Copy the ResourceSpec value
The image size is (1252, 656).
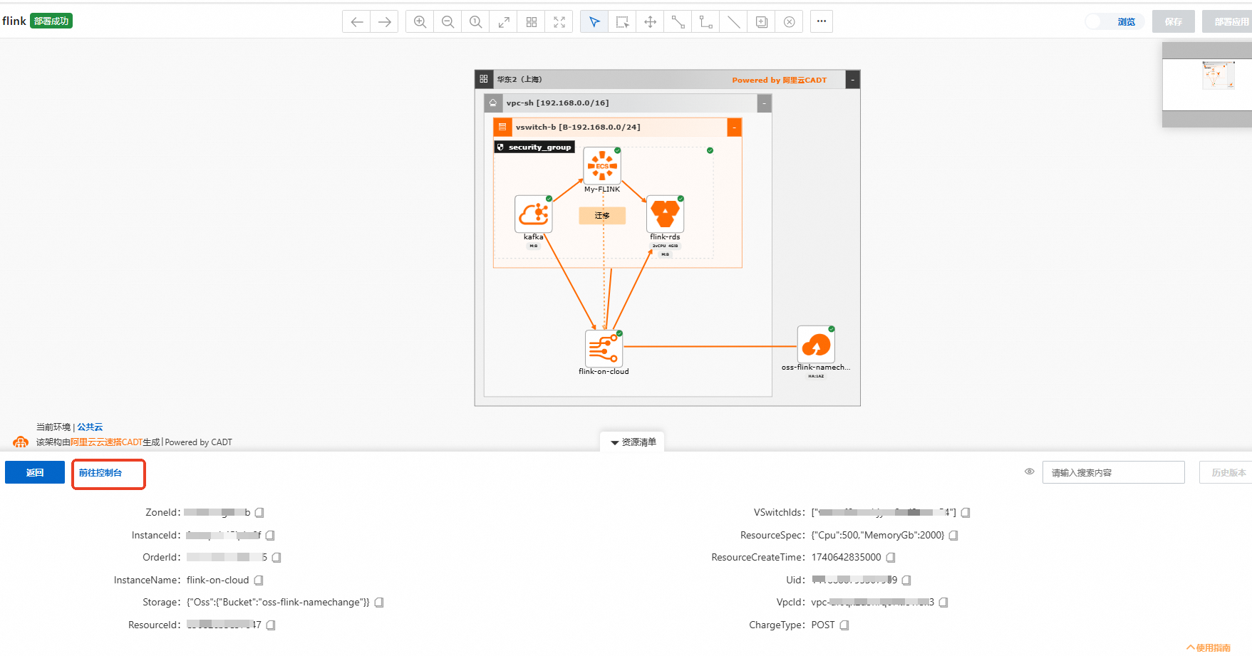(953, 536)
